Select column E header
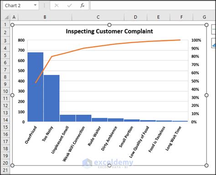 tap(159, 17)
